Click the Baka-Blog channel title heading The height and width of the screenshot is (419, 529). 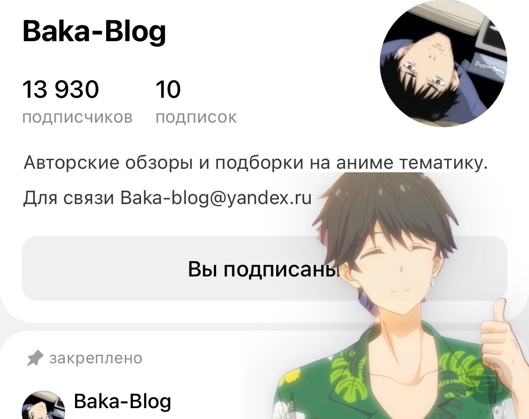(94, 31)
